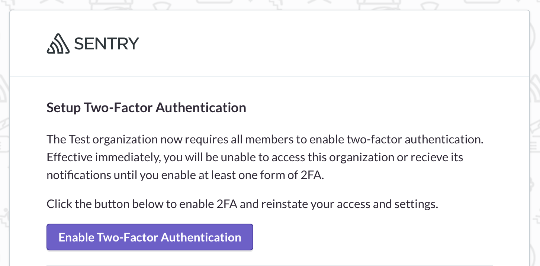Click patterned background above the card
This screenshot has height=266, width=540.
click(x=269, y=4)
